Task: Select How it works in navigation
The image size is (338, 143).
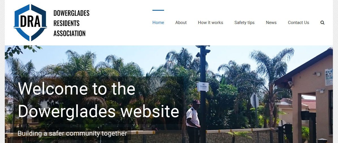Action: [x=210, y=23]
